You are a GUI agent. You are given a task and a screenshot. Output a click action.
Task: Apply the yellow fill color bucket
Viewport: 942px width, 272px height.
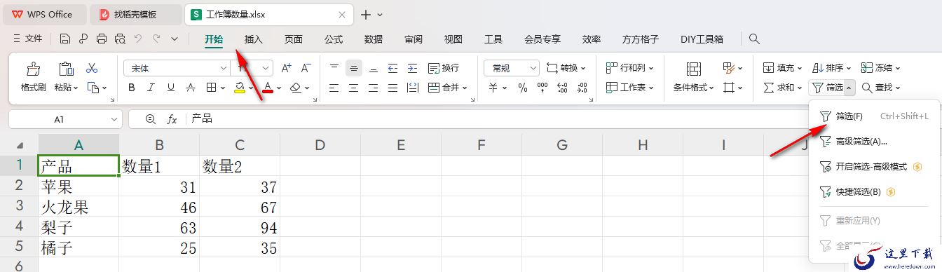tap(240, 88)
